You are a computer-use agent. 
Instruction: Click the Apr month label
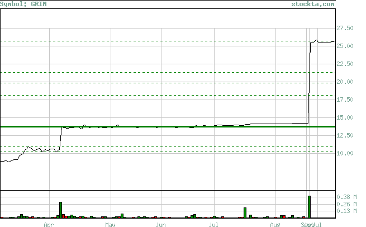pos(49,225)
